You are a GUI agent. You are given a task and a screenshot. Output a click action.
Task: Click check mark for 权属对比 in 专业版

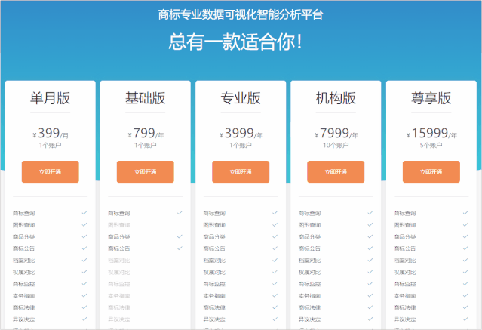(x=275, y=272)
